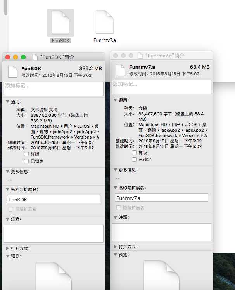Enable 样版 checkbox in FunSDK info window
This screenshot has height=290, width=235.
tap(26, 154)
